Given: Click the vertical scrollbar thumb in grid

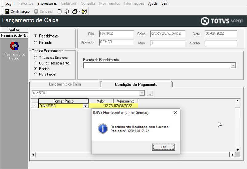Looking at the screenshot, I should [237, 106].
